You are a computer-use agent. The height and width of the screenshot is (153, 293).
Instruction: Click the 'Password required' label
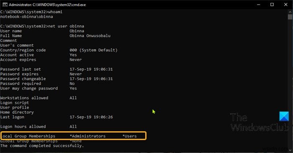coord(21,84)
